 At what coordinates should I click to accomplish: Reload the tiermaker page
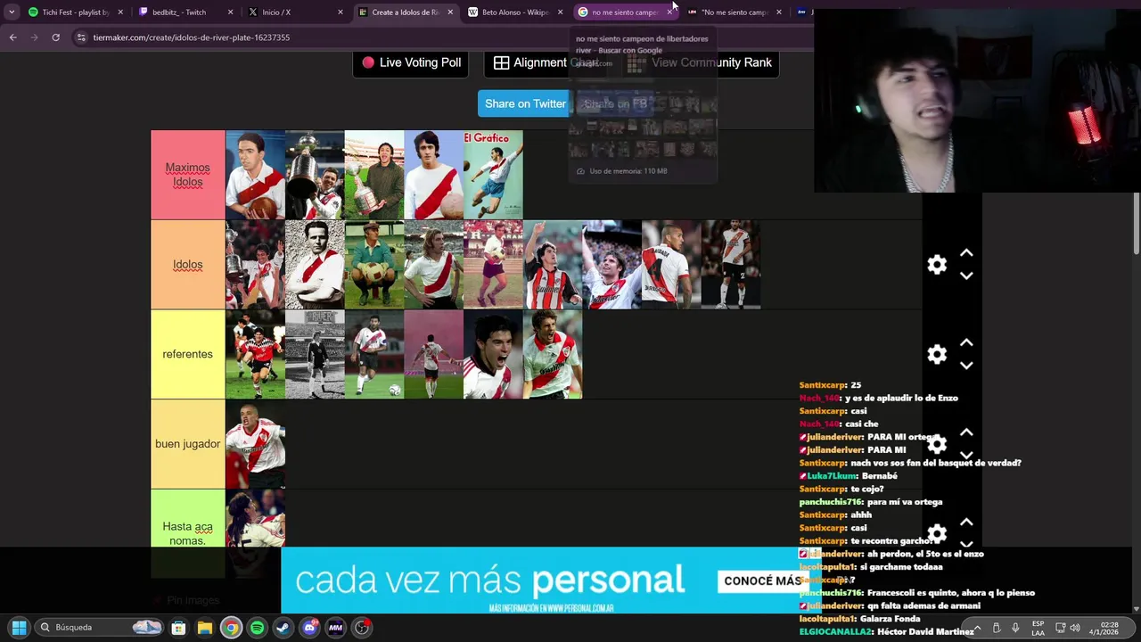(55, 37)
